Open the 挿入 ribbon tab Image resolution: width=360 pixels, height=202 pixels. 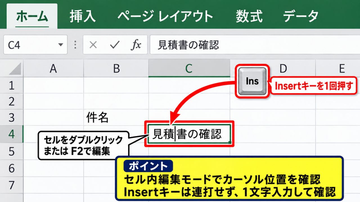coord(83,16)
